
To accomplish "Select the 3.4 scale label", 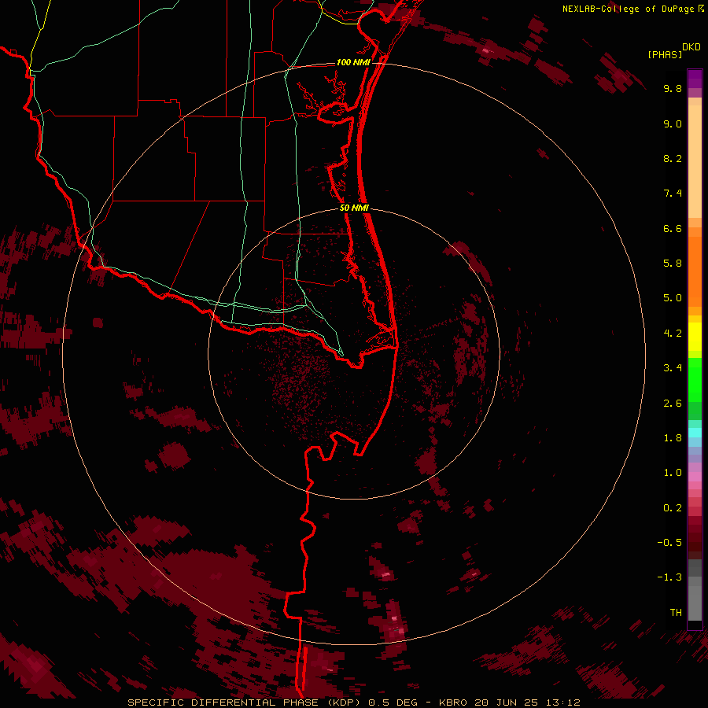I will coord(673,368).
